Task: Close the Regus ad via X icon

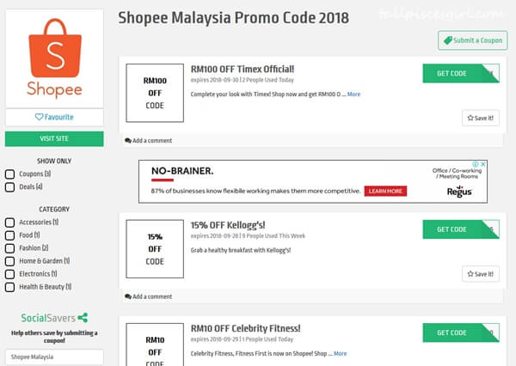Action: coord(483,164)
